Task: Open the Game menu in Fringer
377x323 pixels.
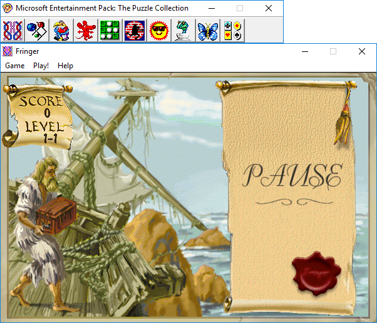Action: click(x=15, y=66)
